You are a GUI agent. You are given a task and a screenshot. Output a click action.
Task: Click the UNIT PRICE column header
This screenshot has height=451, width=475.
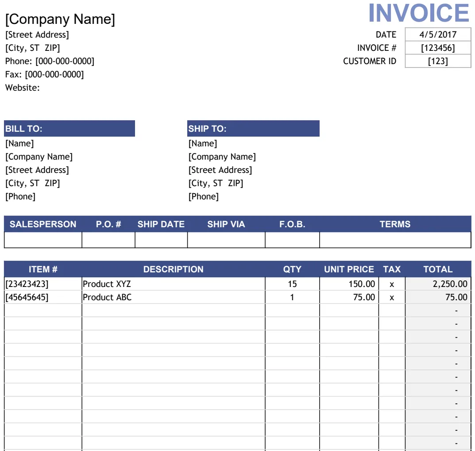pyautogui.click(x=349, y=269)
